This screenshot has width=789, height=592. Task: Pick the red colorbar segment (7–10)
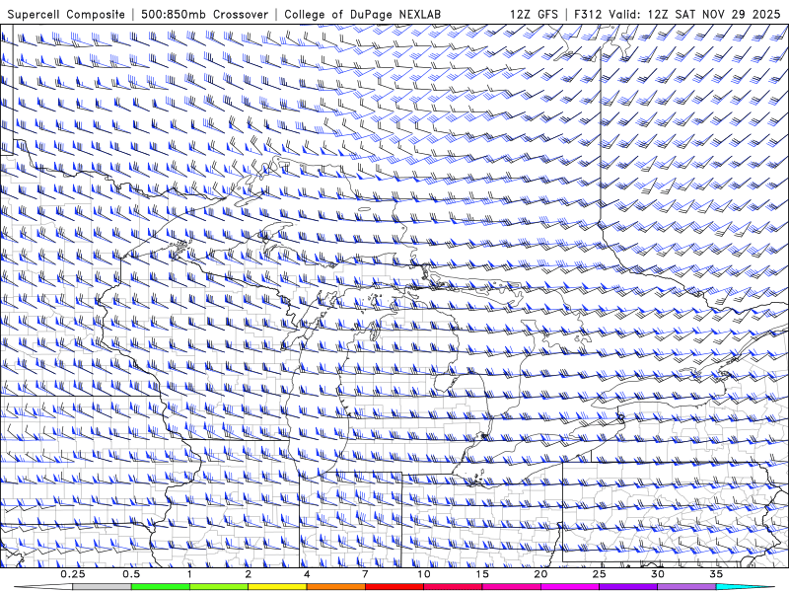click(394, 587)
